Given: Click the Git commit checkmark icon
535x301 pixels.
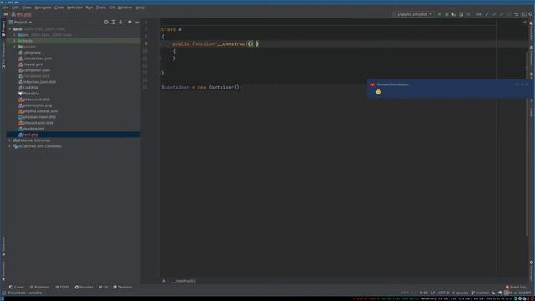Looking at the screenshot, I should (494, 14).
